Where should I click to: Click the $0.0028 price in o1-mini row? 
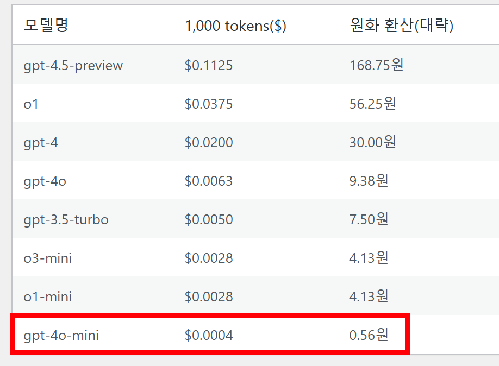209,296
